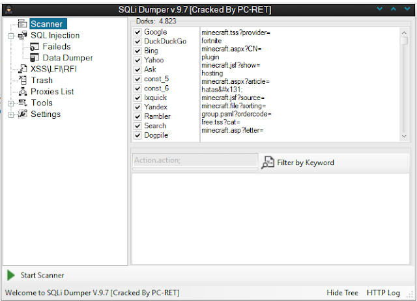417x301 pixels.
Task: Toggle the DuckDuckGo checkbox
Action: pyautogui.click(x=137, y=42)
